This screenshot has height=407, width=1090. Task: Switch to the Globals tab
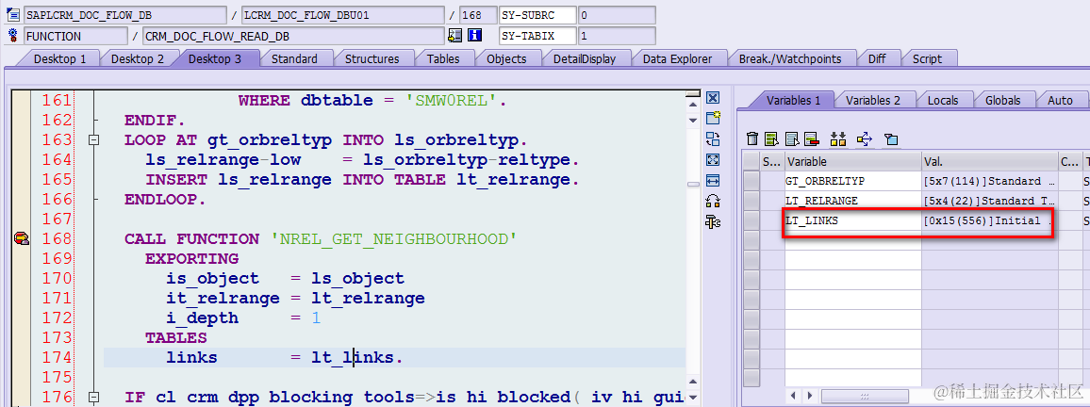pyautogui.click(x=1002, y=101)
